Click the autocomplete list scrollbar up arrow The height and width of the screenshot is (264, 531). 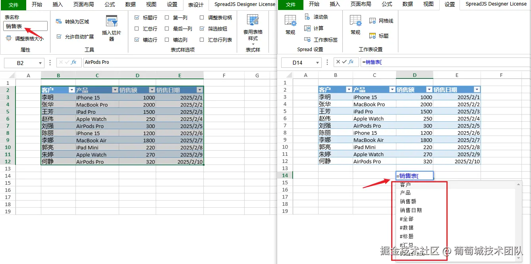[518, 184]
